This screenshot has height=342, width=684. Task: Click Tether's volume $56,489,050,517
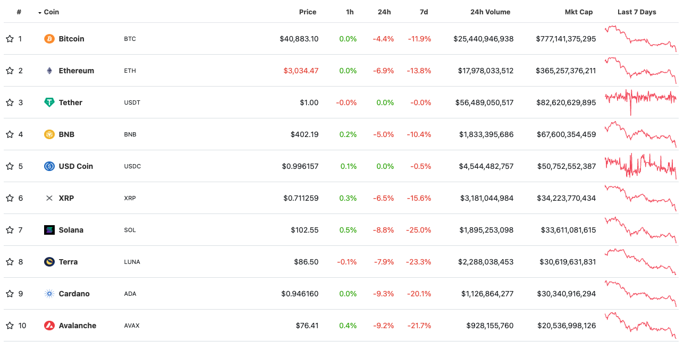(485, 102)
